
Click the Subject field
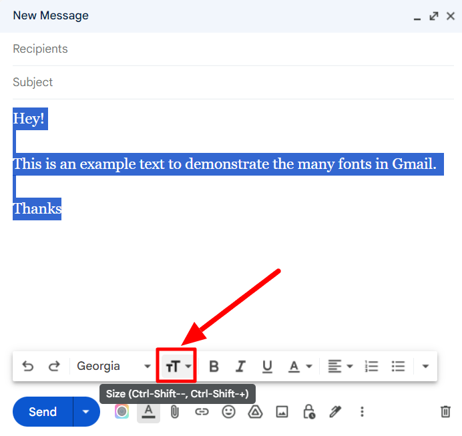click(233, 82)
